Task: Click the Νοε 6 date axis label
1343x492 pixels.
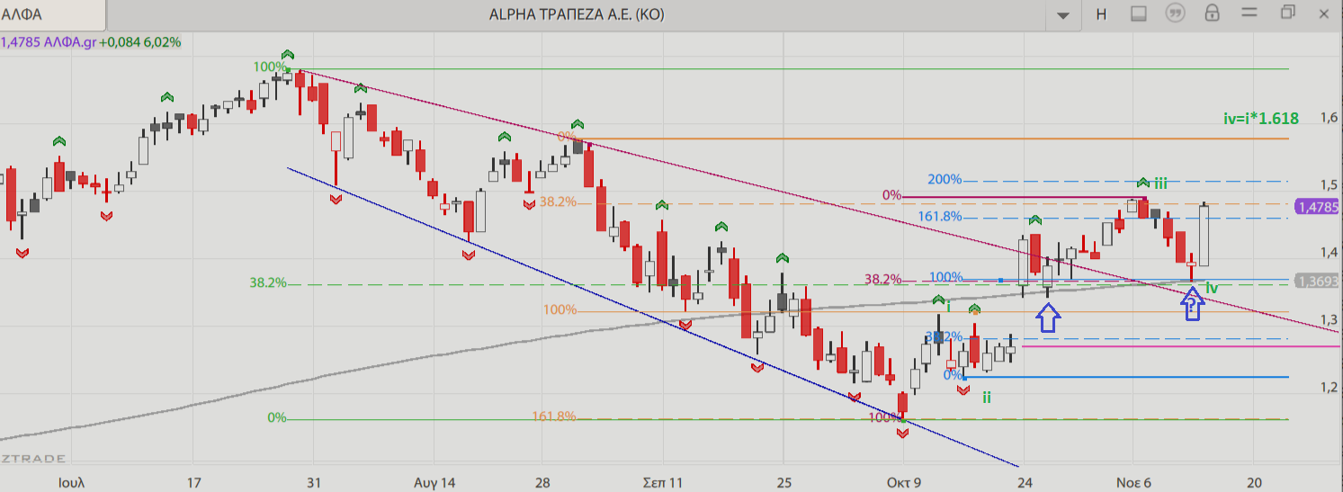Action: pos(1133,481)
